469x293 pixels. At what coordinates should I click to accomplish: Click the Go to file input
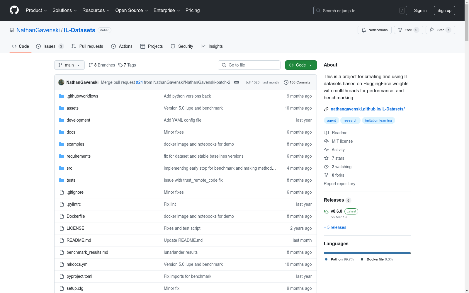[x=249, y=65]
